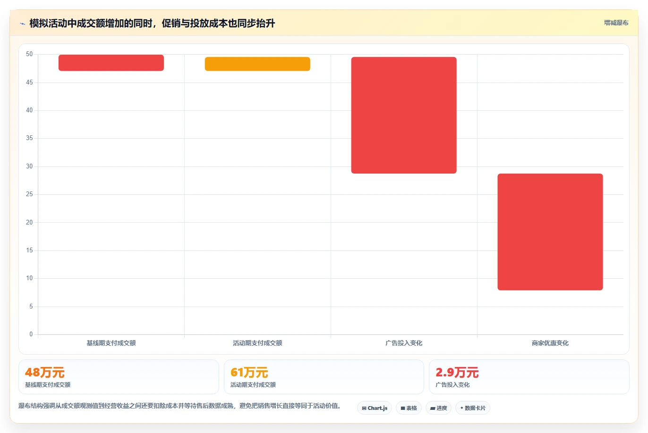Click the red 商家优惠变化 waterfall bar
Screen dimensions: 648x433
[550, 232]
